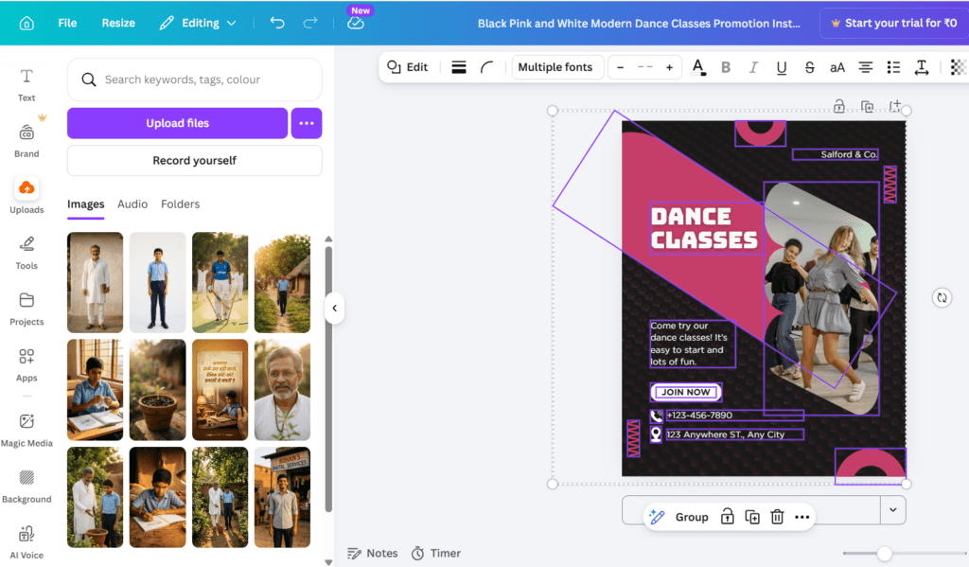Image resolution: width=969 pixels, height=567 pixels.
Task: Toggle bold formatting
Action: (x=726, y=67)
